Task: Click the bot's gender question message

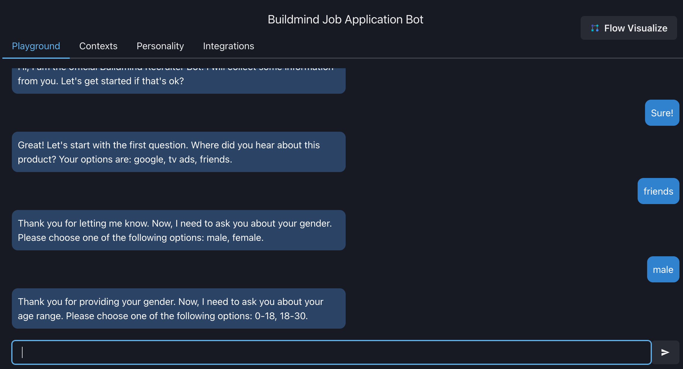Action: [179, 230]
